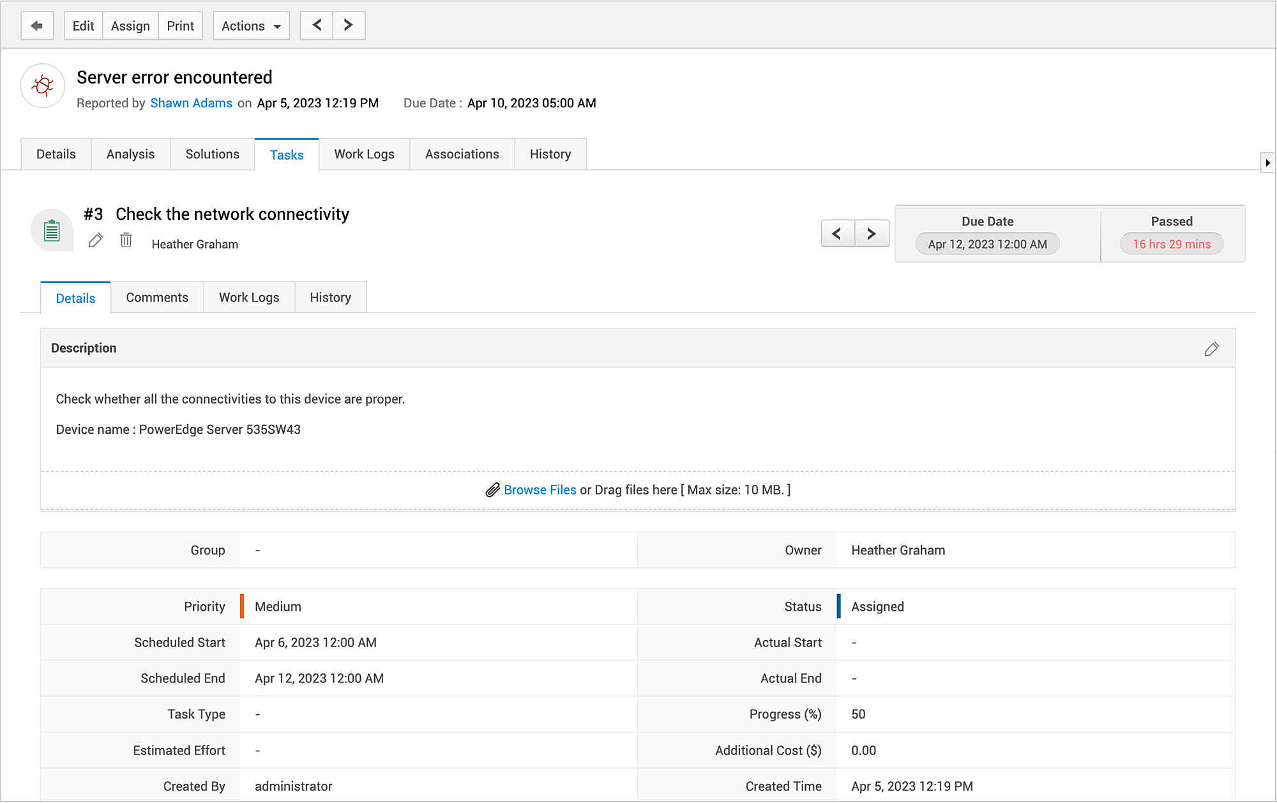Show next task with right chevron
Screen dimensions: 1277x803
click(872, 234)
